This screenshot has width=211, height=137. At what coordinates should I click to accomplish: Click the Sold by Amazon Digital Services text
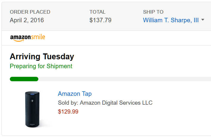(105, 103)
